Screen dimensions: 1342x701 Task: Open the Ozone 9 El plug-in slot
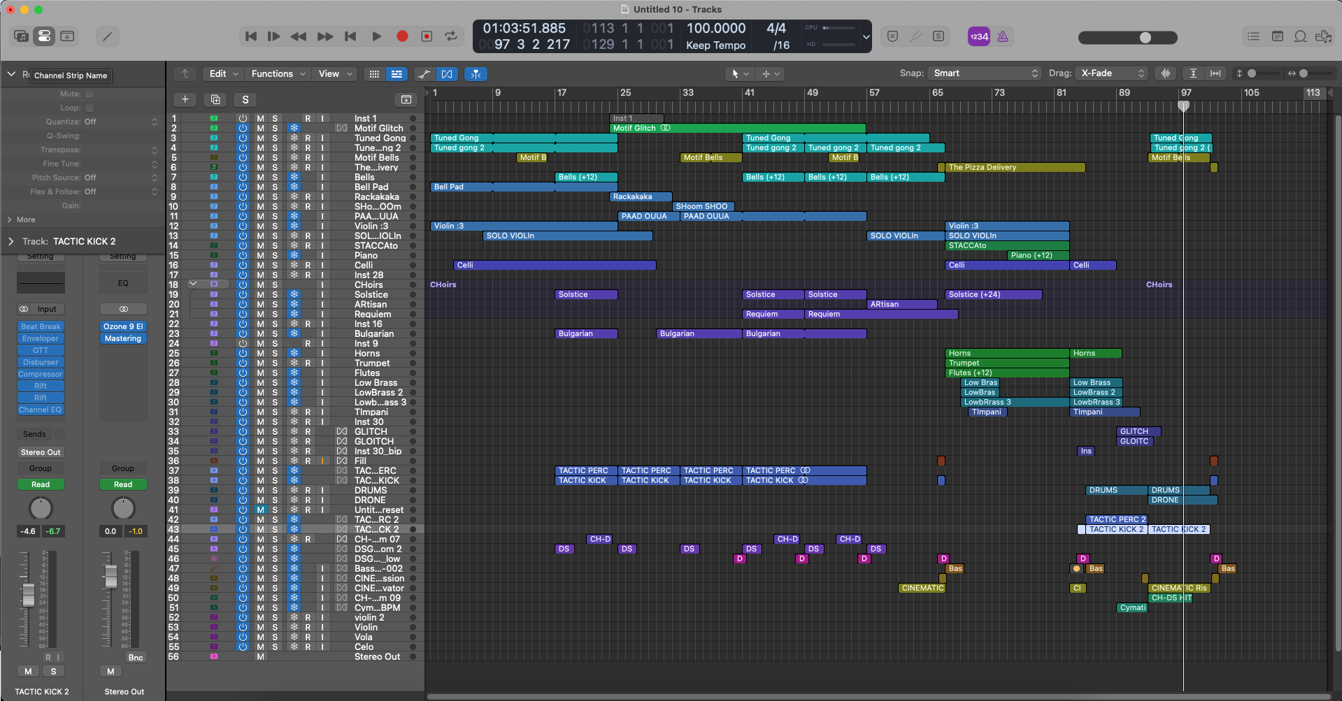[123, 326]
